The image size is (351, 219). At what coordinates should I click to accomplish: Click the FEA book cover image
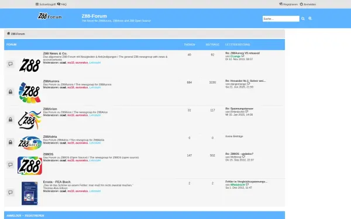click(30, 193)
